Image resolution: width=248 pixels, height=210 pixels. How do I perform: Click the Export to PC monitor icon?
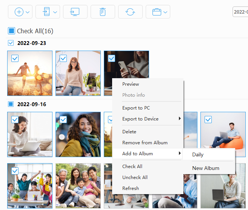point(75,12)
